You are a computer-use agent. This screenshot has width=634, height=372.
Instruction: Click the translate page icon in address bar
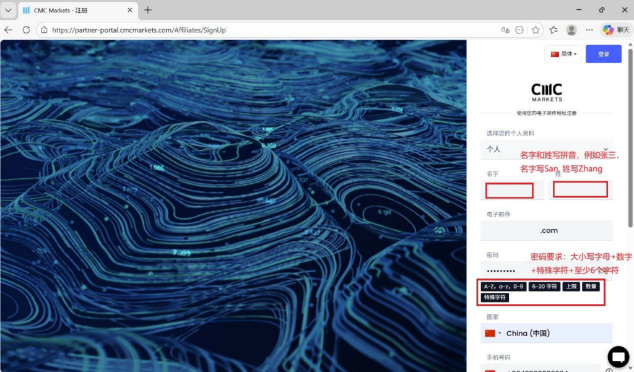coord(505,30)
